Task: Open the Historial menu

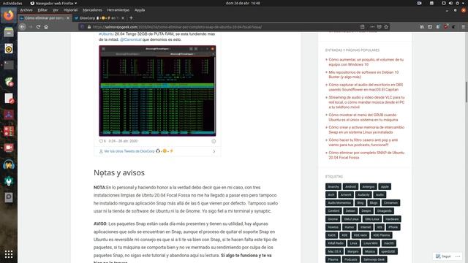Action: coord(70,9)
